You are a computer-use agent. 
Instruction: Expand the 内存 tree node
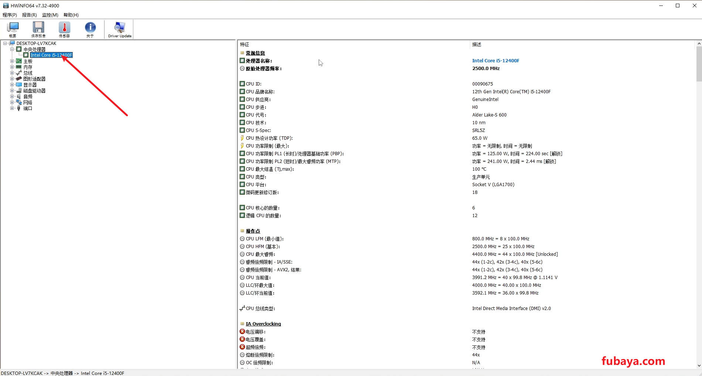coord(12,67)
